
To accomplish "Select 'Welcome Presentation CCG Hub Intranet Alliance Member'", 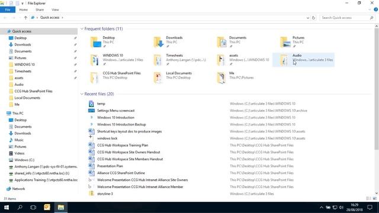I will click(140, 187).
